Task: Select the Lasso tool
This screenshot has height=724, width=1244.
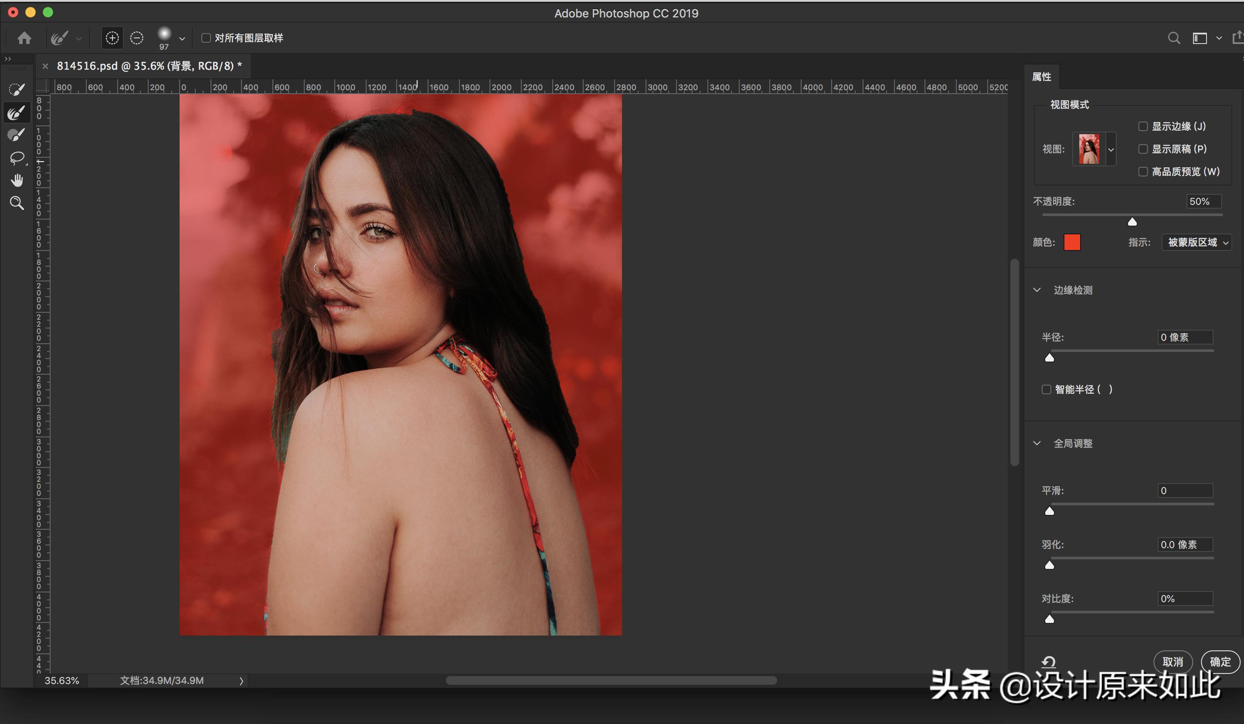Action: tap(16, 158)
